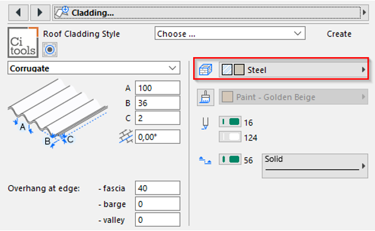
Task: Expand the Paint - Golden Beige surface selector
Action: click(x=293, y=97)
